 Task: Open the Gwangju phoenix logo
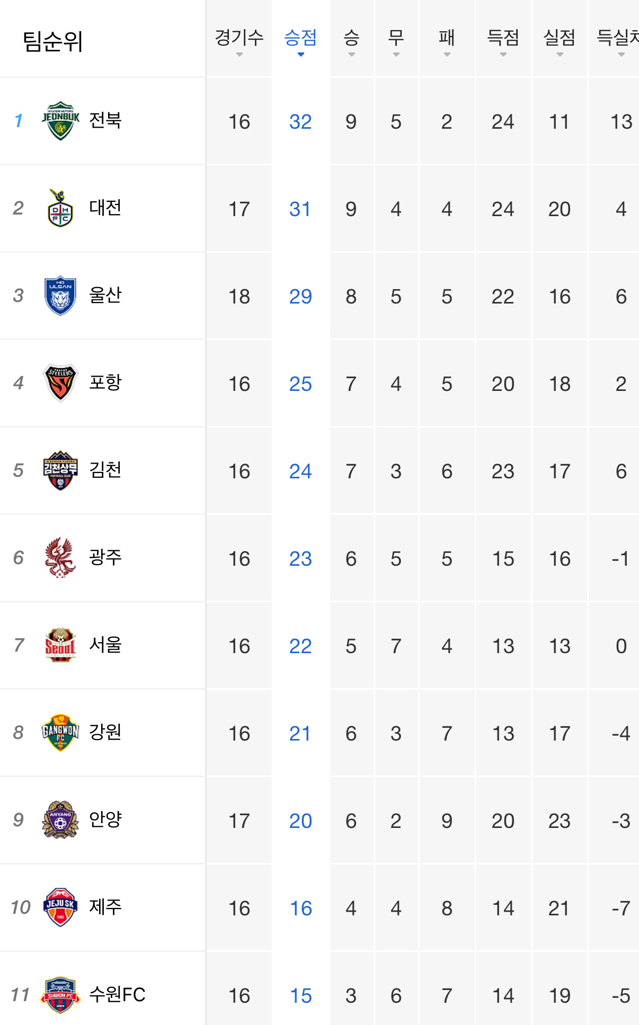pos(60,558)
